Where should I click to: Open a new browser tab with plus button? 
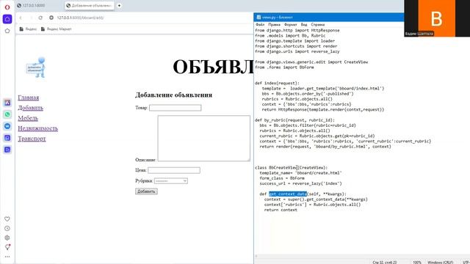coord(119,5)
